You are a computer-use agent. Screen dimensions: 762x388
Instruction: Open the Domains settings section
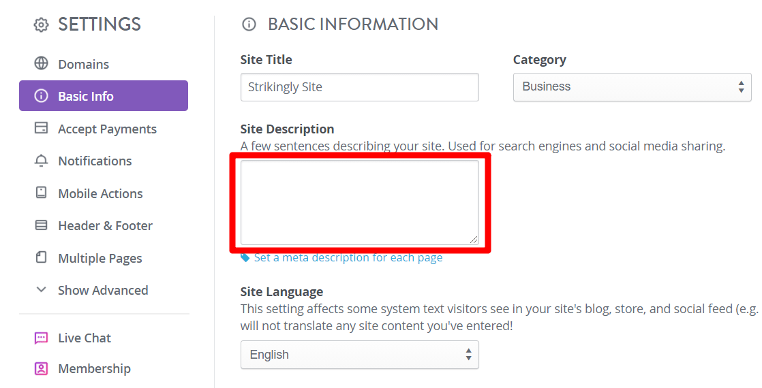coord(83,64)
